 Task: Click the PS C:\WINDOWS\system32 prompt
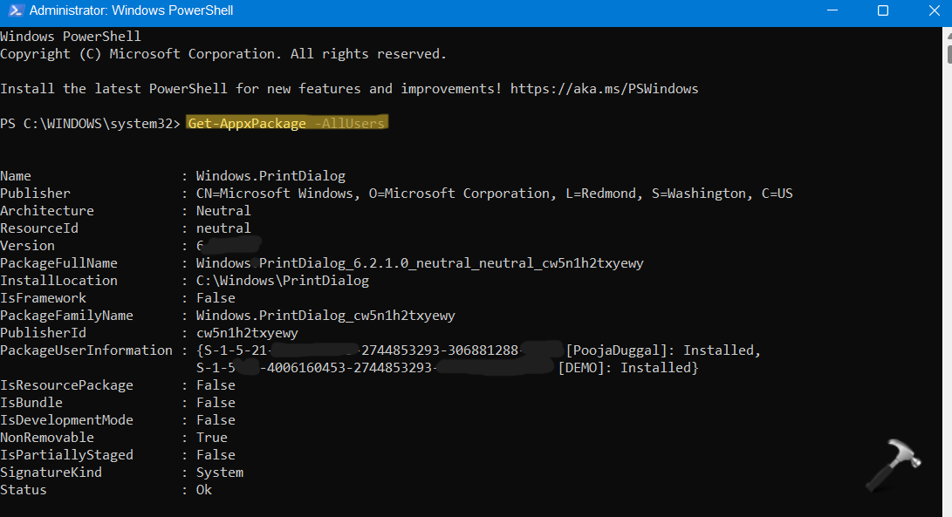(x=90, y=124)
